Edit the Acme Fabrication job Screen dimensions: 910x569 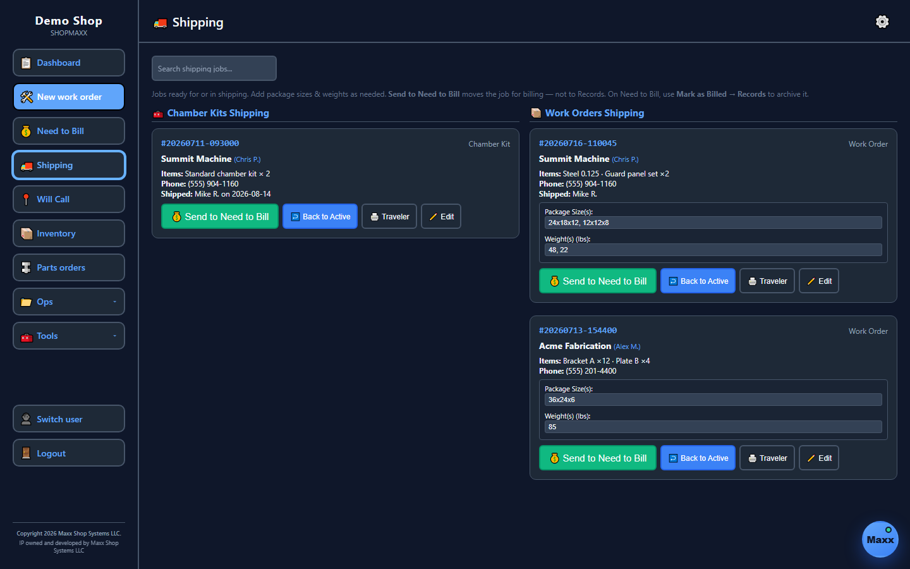pyautogui.click(x=819, y=458)
